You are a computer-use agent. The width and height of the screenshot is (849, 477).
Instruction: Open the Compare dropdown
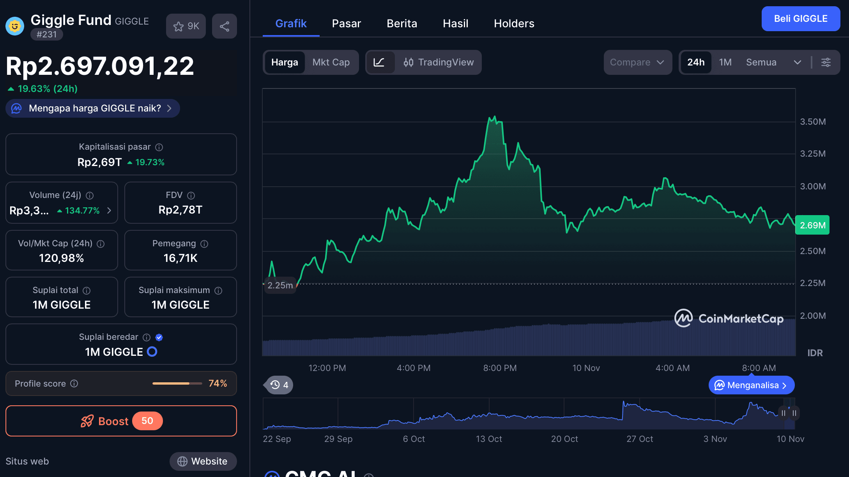tap(637, 62)
